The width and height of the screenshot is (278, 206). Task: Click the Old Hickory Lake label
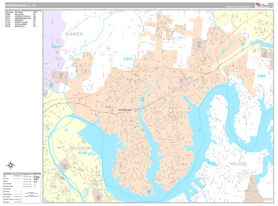pos(199,130)
